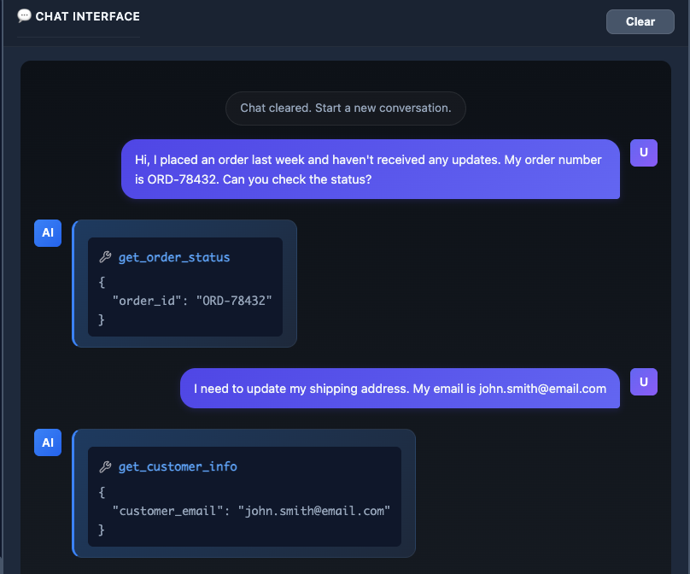Click the get_order_status function name
Viewport: 690px width, 574px height.
click(174, 257)
